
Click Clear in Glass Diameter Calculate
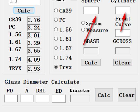(127, 95)
